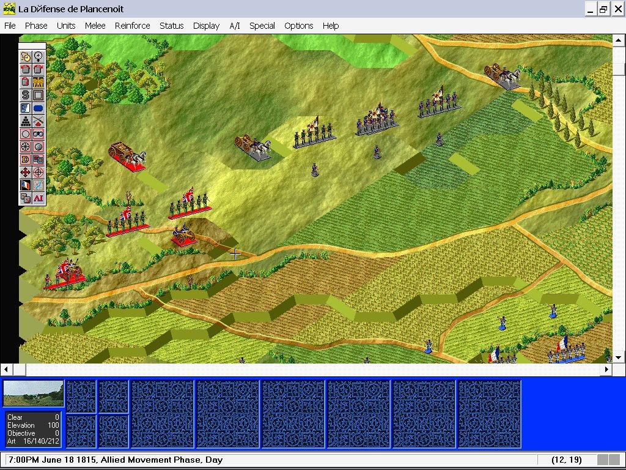Click the application icon in title bar

[x=9, y=9]
